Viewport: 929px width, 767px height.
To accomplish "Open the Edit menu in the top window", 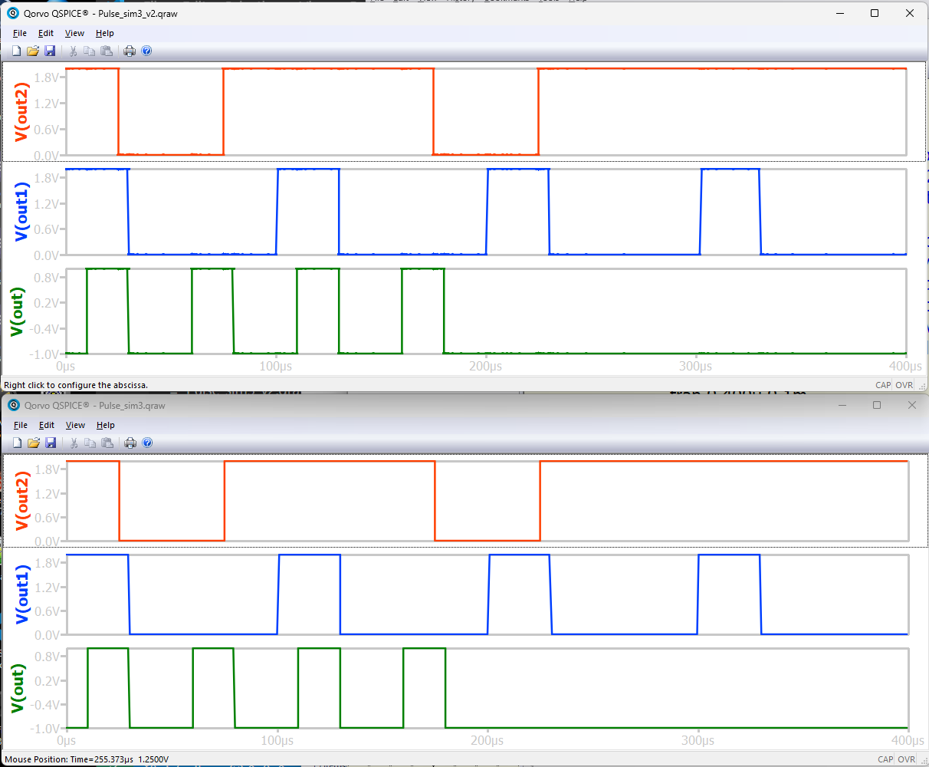I will pyautogui.click(x=45, y=33).
